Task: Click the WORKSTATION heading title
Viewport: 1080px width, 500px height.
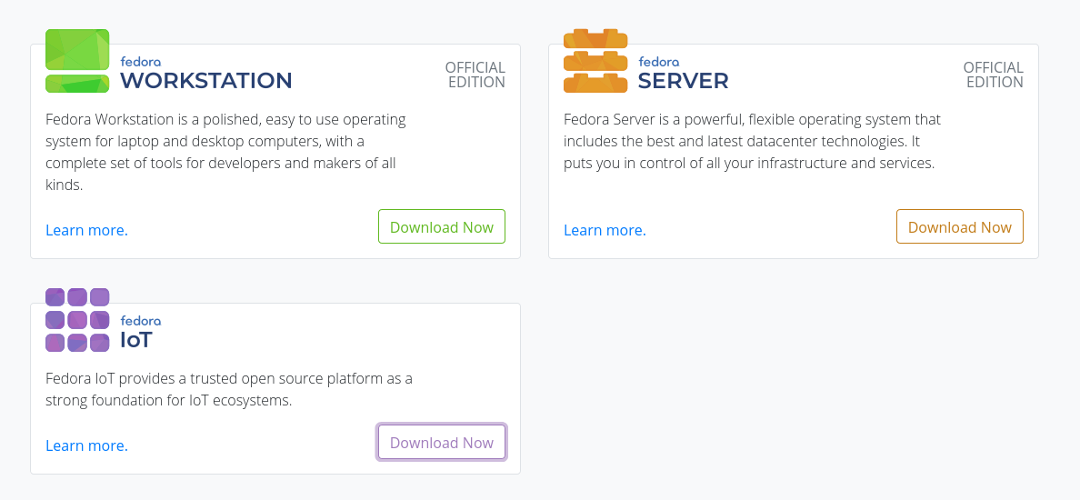Action: pyautogui.click(x=206, y=81)
